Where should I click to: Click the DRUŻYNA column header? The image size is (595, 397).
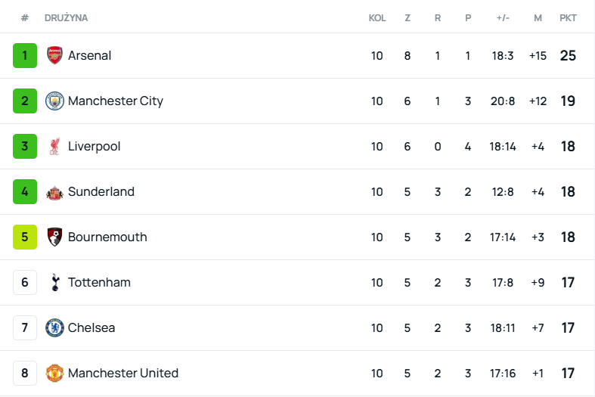67,17
